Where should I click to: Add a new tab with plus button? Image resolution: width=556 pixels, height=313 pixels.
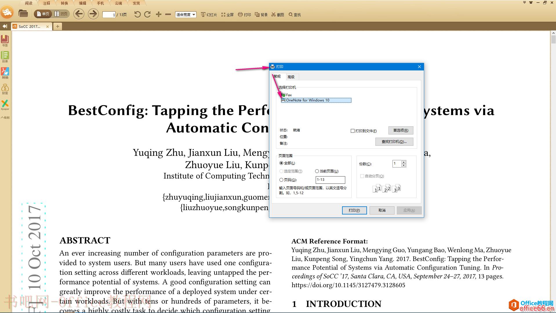click(58, 26)
